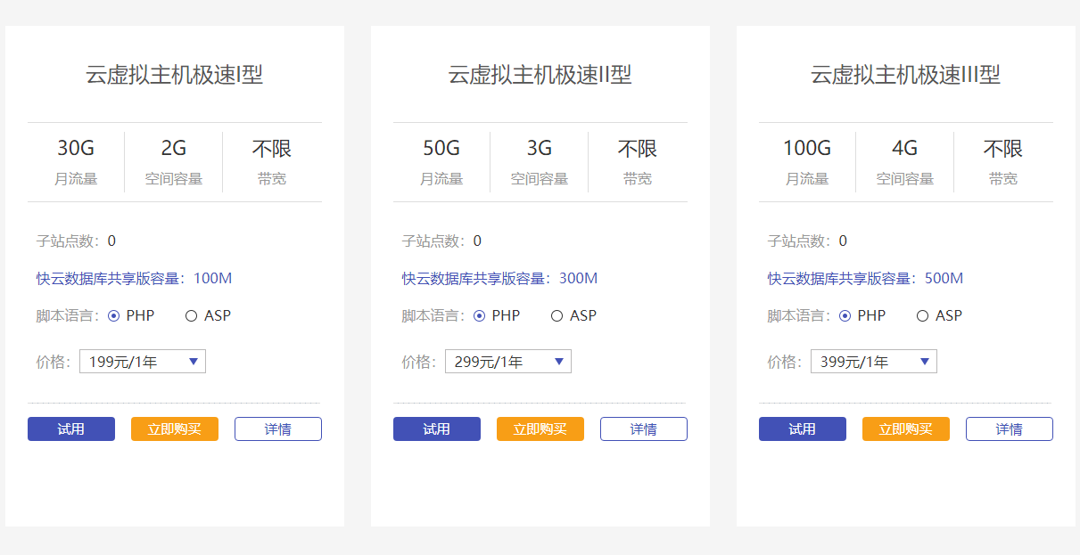This screenshot has height=555, width=1080.
Task: Start 试用 for the 极速II型 plan
Action: (x=437, y=429)
